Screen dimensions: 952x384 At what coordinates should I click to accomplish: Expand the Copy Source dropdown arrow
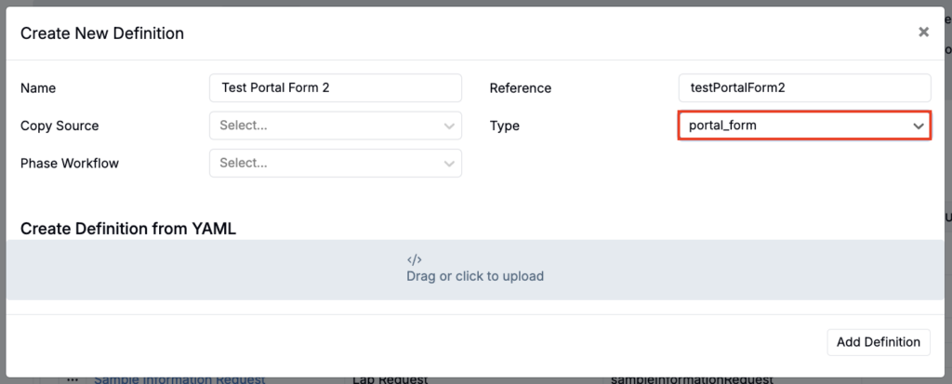[x=449, y=126]
